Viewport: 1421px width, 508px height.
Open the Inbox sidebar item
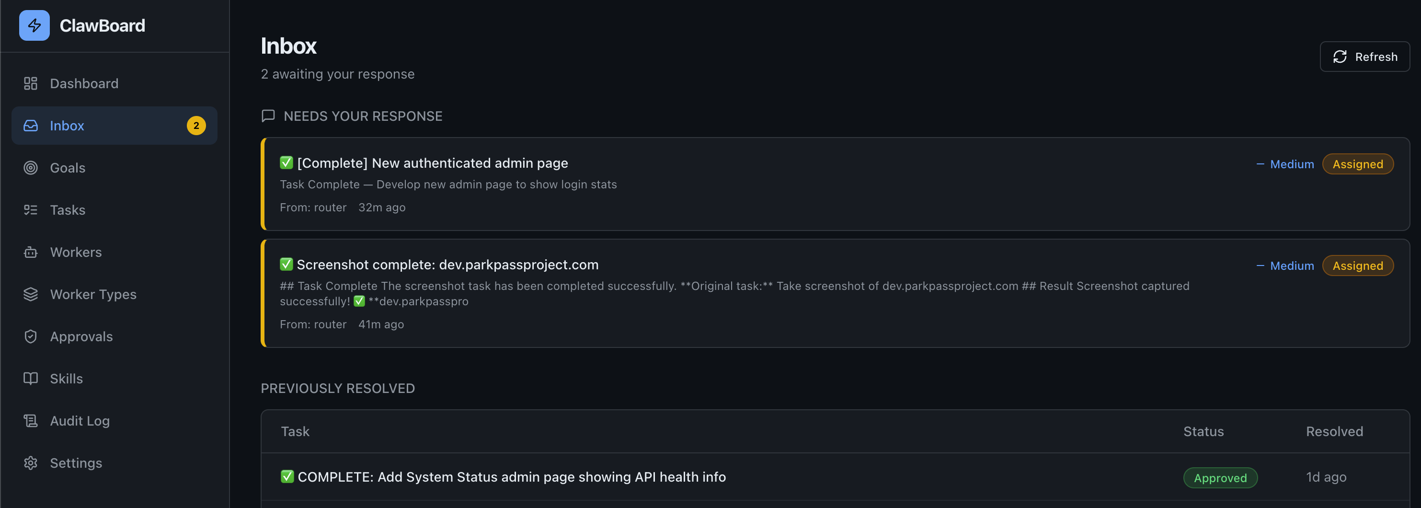coord(67,126)
